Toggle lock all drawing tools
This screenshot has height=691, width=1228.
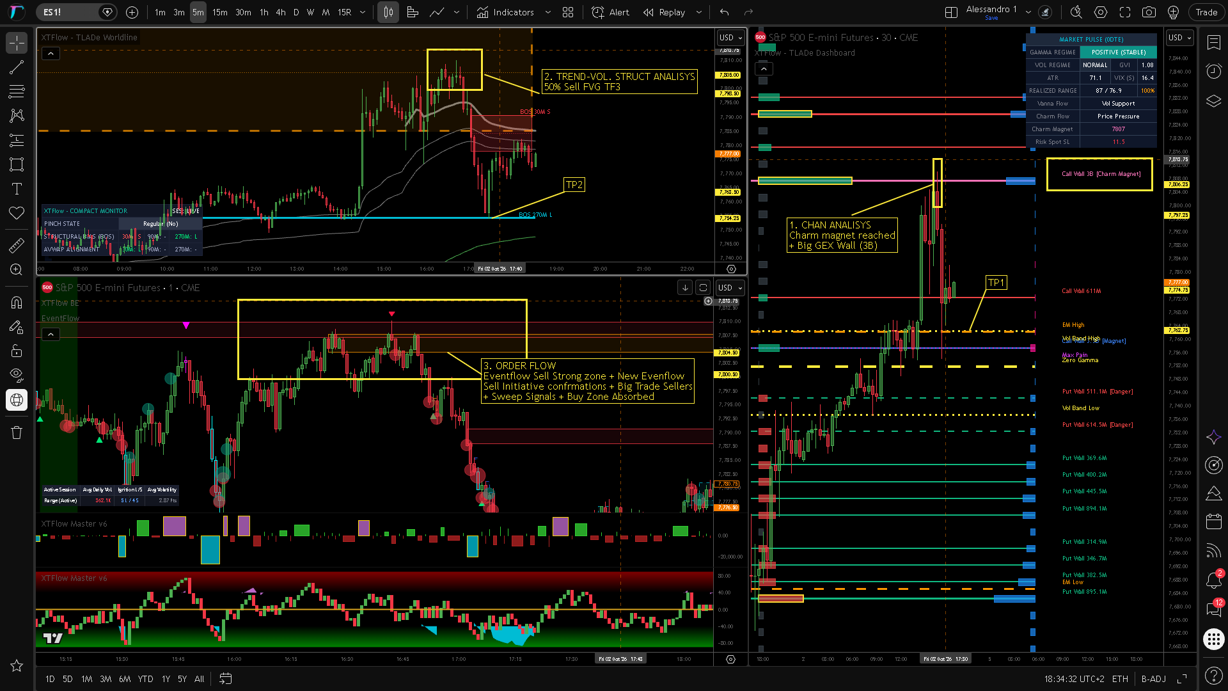pyautogui.click(x=17, y=351)
